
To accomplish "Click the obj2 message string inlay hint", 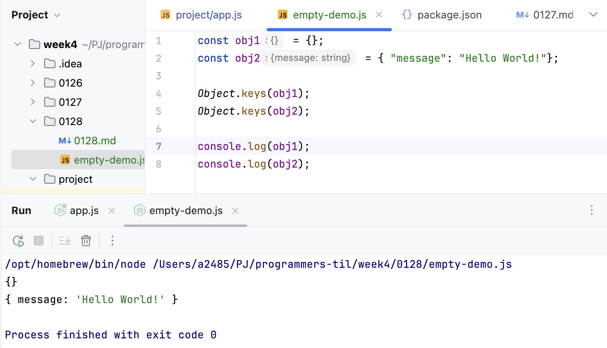I will (308, 58).
